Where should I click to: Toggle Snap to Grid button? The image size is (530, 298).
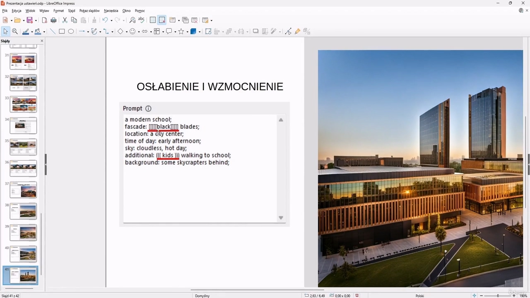click(162, 20)
